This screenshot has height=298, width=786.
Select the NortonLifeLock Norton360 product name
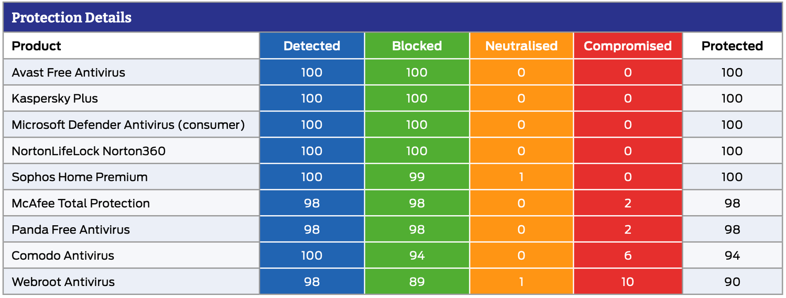(x=89, y=151)
